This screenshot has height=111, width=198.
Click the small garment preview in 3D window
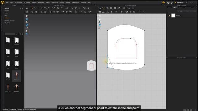(91, 65)
